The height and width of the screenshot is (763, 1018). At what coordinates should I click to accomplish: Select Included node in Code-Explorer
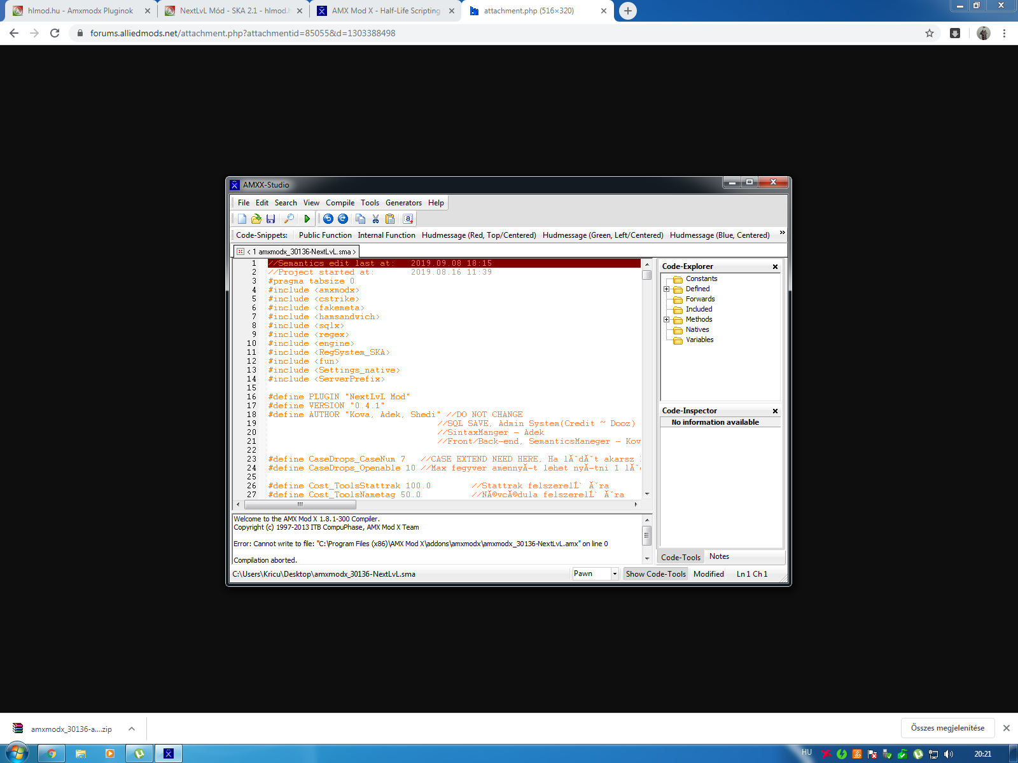pos(699,309)
